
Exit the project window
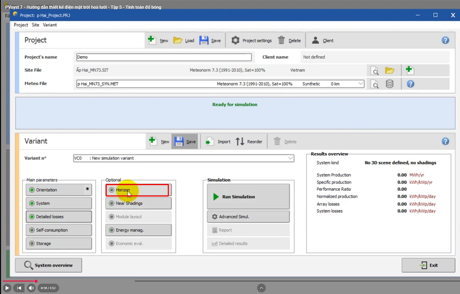pos(428,265)
